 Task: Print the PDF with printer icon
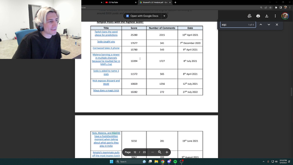258,16
